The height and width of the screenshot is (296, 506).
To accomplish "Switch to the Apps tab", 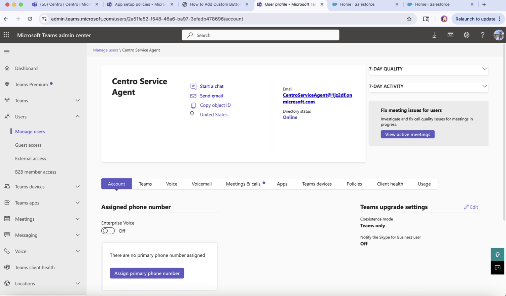I will point(282,184).
